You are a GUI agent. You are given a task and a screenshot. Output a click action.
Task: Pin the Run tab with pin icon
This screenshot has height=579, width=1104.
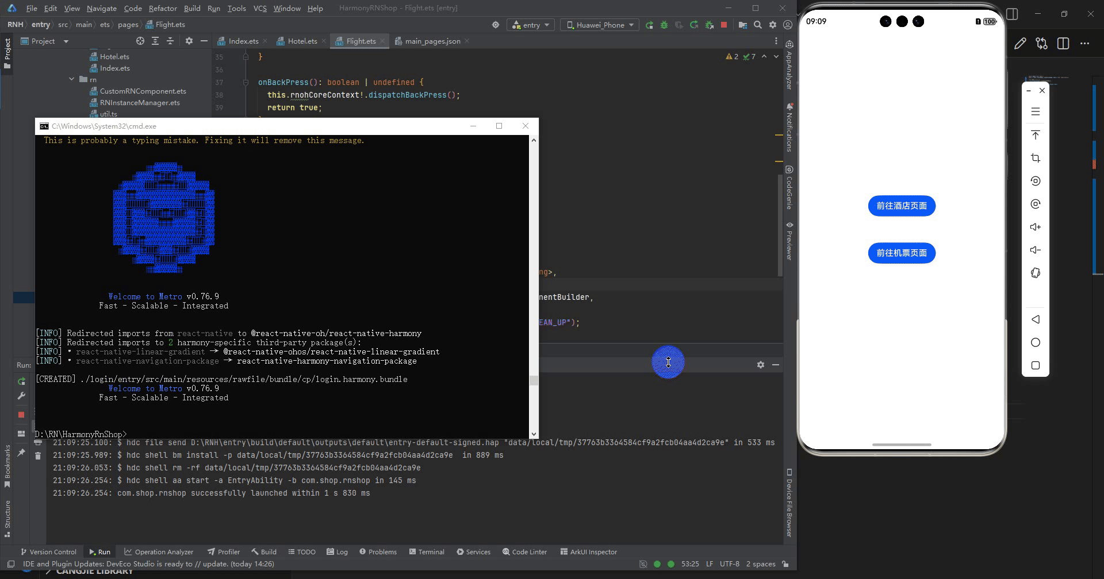coord(21,453)
